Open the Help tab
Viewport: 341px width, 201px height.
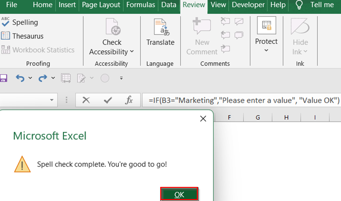[278, 5]
